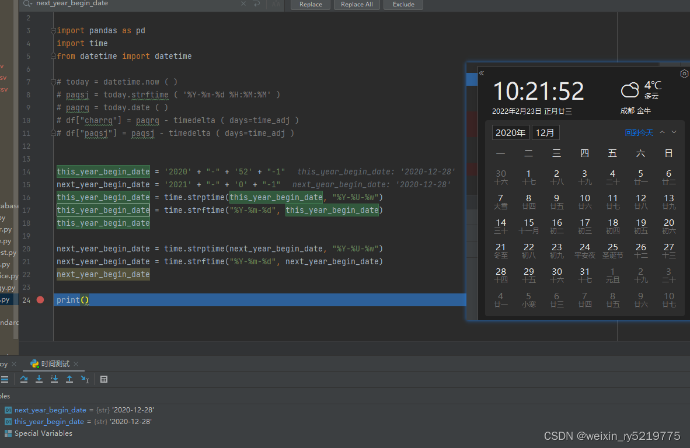Select January 1 元旦 in the calendar
Viewport: 690px width, 448px height.
point(612,275)
